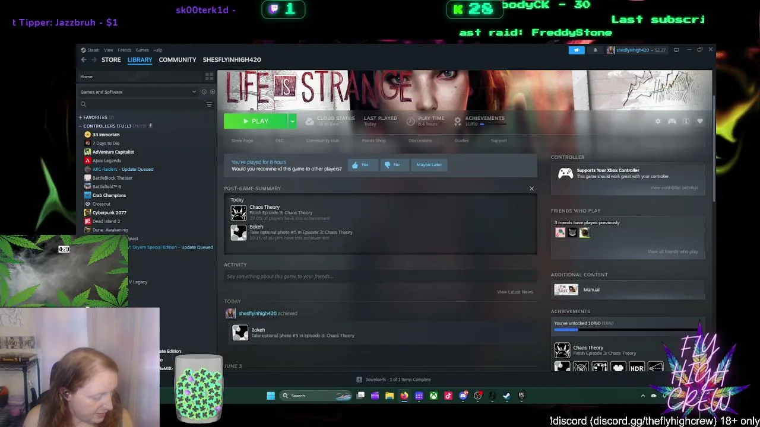Click the Windows taskbar Search box
Viewport: 760px width, 427px height.
click(316, 396)
